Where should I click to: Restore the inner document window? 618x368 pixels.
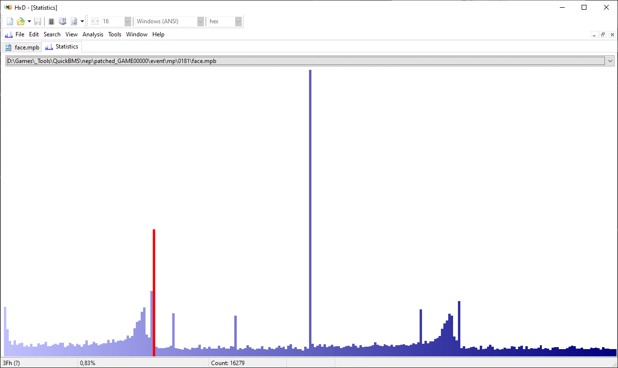603,34
